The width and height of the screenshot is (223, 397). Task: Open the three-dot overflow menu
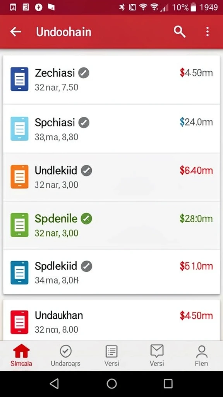pos(208,32)
